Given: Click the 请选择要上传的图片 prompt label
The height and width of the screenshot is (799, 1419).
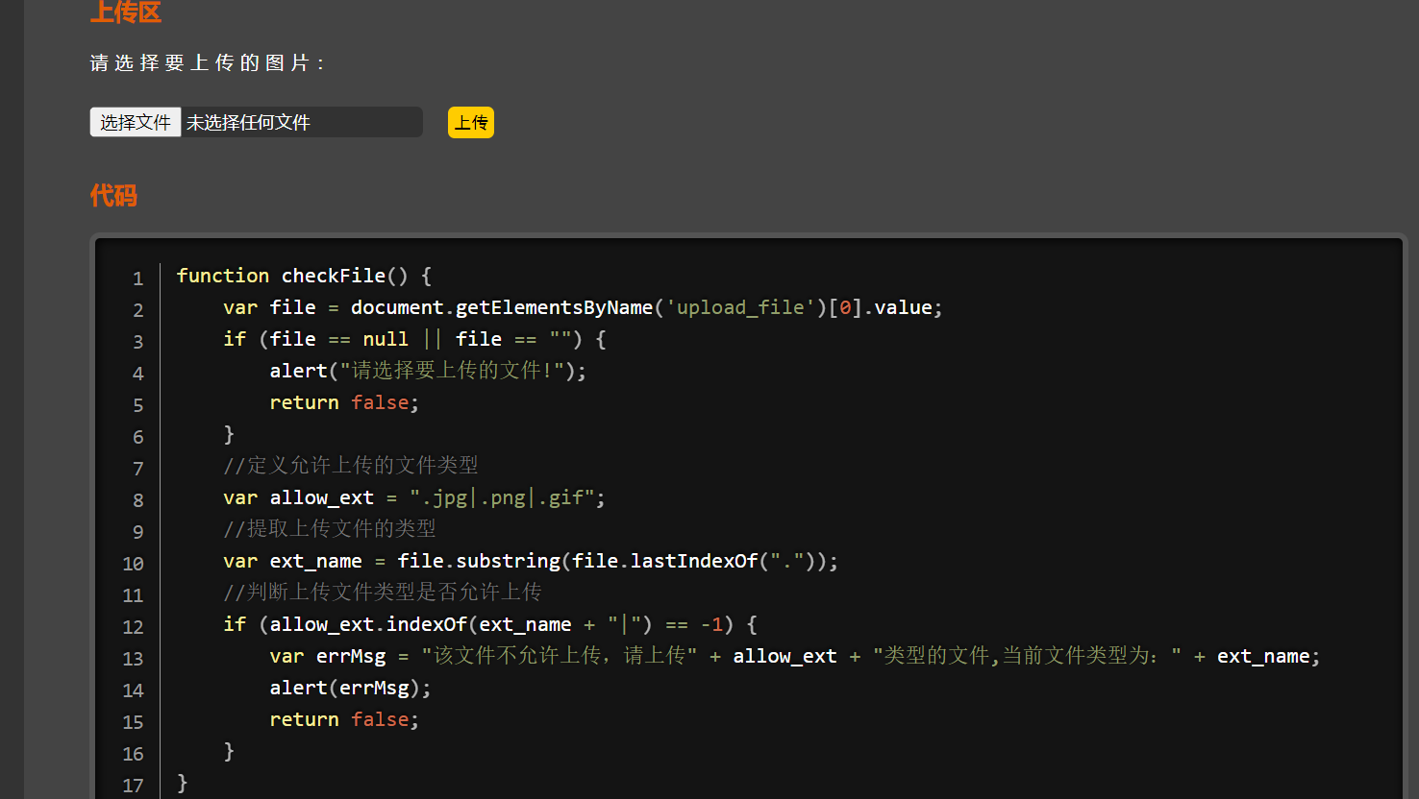Looking at the screenshot, I should (x=208, y=63).
